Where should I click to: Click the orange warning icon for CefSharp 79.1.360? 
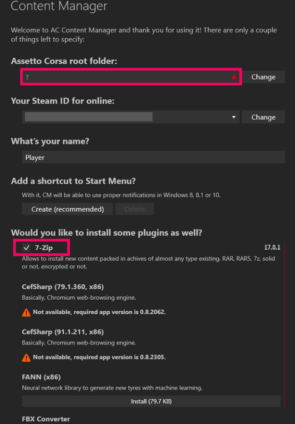click(x=26, y=312)
